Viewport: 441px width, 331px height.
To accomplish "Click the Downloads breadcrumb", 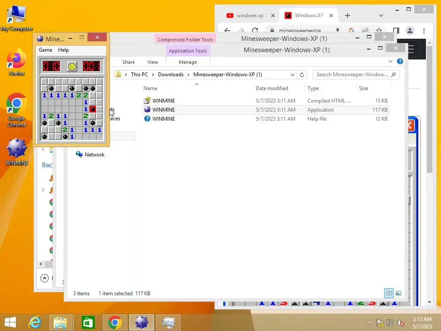I will [171, 74].
